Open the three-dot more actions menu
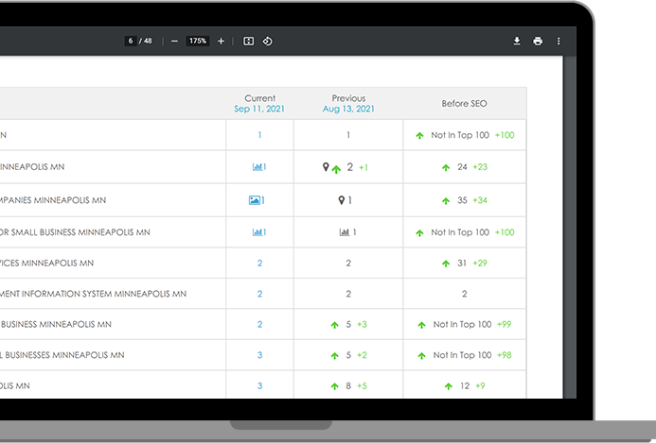The image size is (656, 443). 558,42
